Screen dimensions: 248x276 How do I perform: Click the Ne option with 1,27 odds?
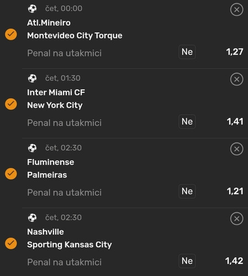pos(187,52)
